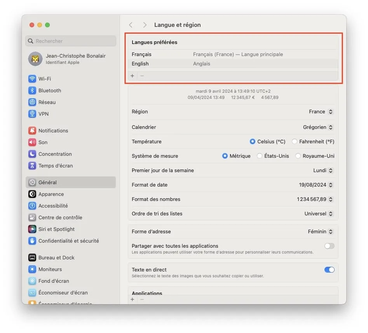This screenshot has height=333, width=368.
Task: Add an application language with plus
Action: (133, 300)
